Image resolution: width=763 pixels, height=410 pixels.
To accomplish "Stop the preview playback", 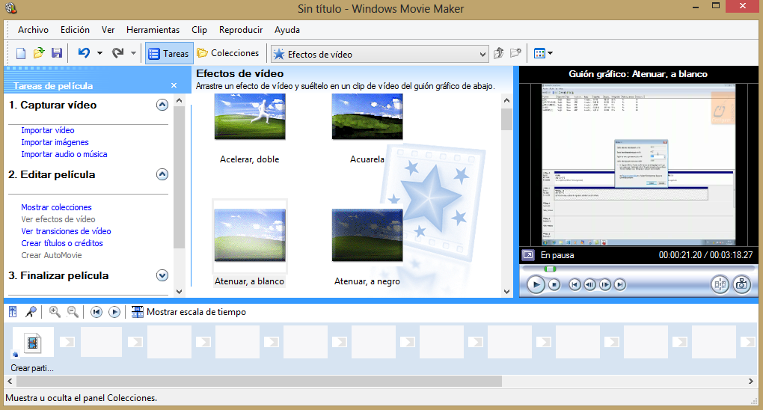I will [x=554, y=285].
